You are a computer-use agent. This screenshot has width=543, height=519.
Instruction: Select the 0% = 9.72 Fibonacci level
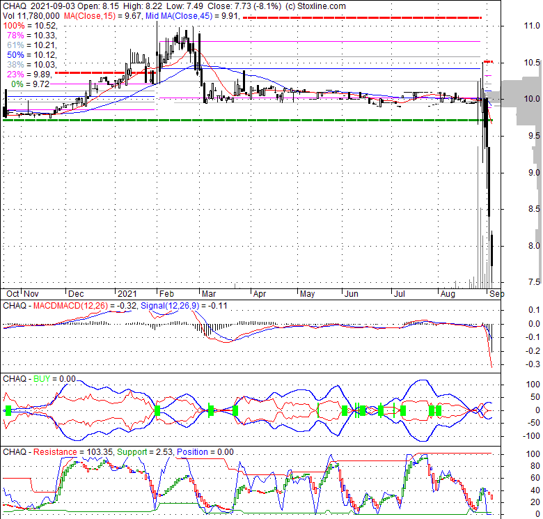click(31, 84)
